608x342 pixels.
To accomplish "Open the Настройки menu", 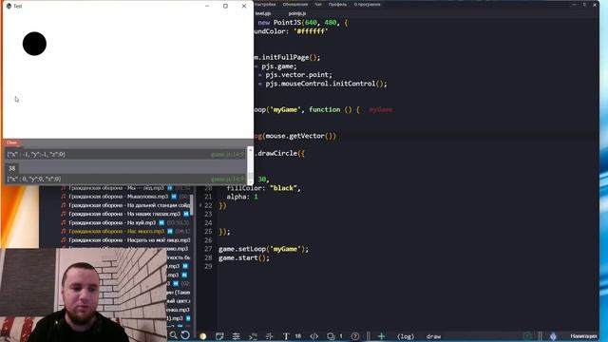I will [x=265, y=4].
